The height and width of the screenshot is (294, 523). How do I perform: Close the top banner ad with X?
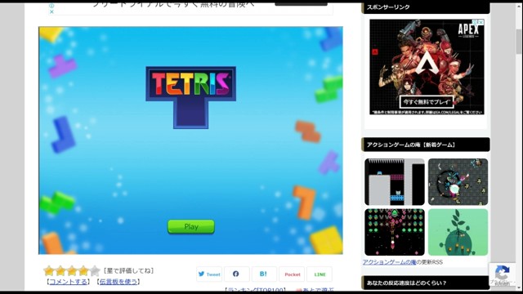pyautogui.click(x=51, y=11)
